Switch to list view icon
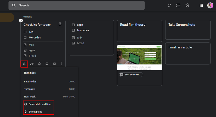216x117 pixels. (178, 5)
